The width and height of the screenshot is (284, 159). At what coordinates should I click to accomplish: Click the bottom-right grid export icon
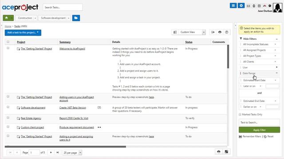coord(226,151)
